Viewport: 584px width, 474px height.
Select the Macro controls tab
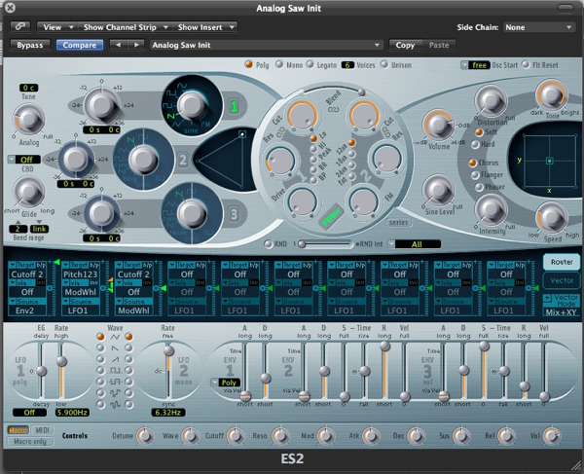pos(18,430)
